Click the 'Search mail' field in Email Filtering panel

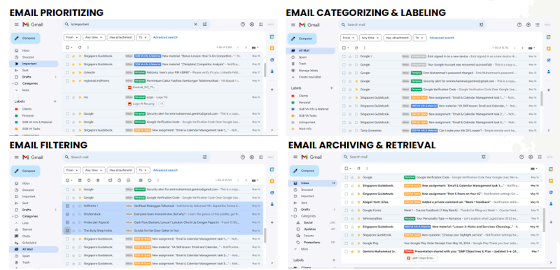pyautogui.click(x=136, y=157)
